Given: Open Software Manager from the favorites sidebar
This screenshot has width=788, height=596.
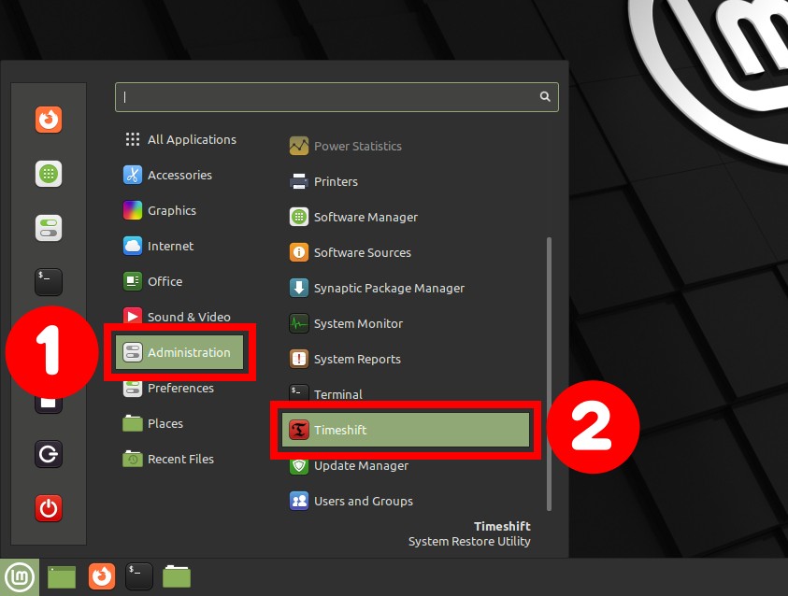Looking at the screenshot, I should click(x=49, y=174).
